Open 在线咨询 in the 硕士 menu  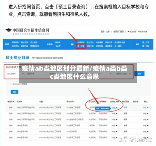[x=81, y=43]
